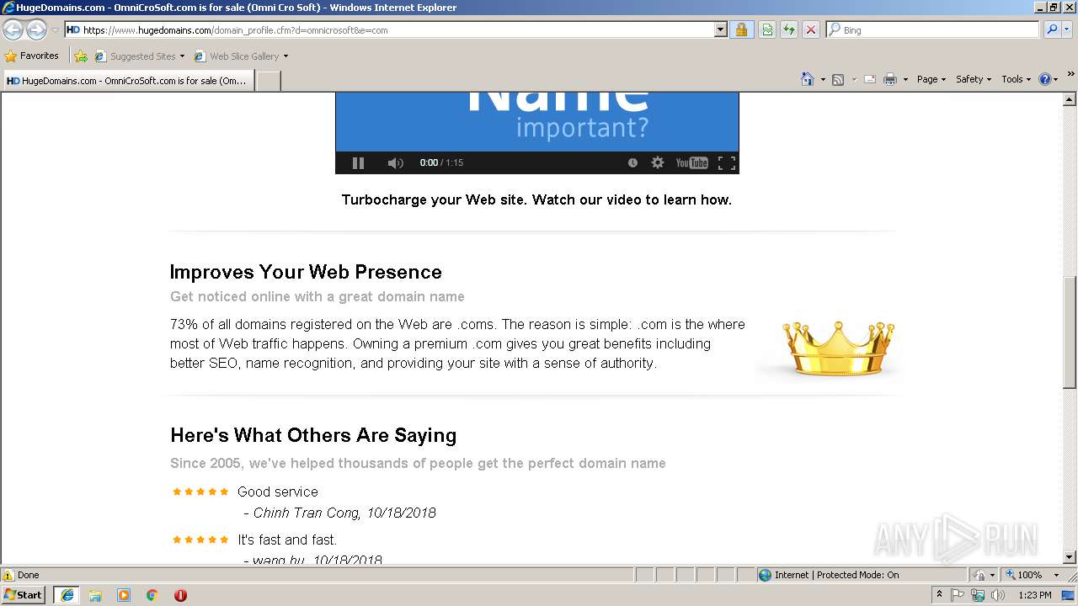
Task: Click the 1:23 PM clock
Action: click(x=1034, y=594)
